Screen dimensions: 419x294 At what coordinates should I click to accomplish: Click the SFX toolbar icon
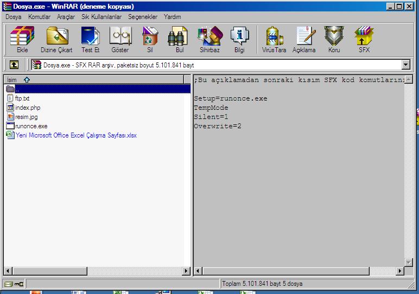[x=364, y=39]
